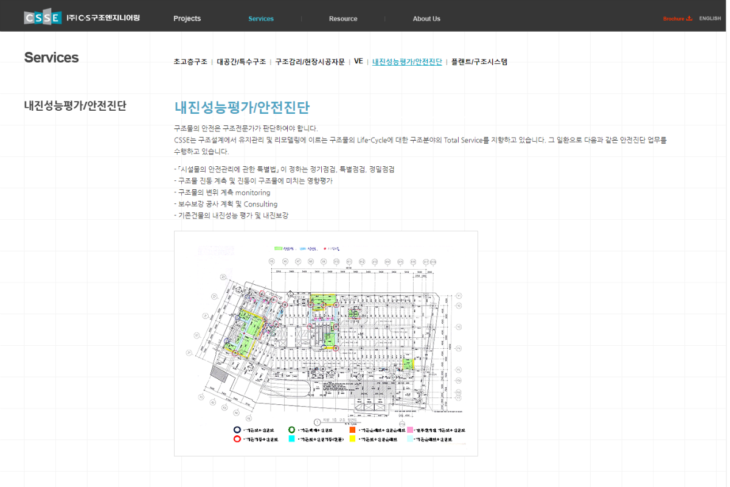Click the navy circle legend symbol
The image size is (730, 487).
237,430
